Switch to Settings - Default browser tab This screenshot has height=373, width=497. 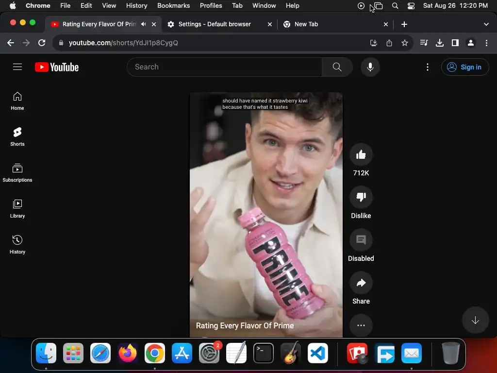(219, 24)
